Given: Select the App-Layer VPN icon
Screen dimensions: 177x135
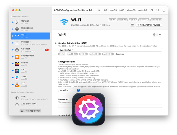Looking at the screenshot, I should pos(17,104).
